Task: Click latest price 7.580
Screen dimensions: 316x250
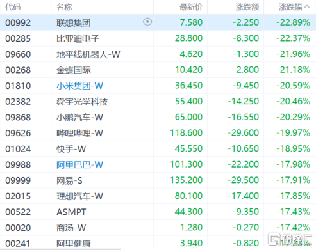Action: (191, 22)
